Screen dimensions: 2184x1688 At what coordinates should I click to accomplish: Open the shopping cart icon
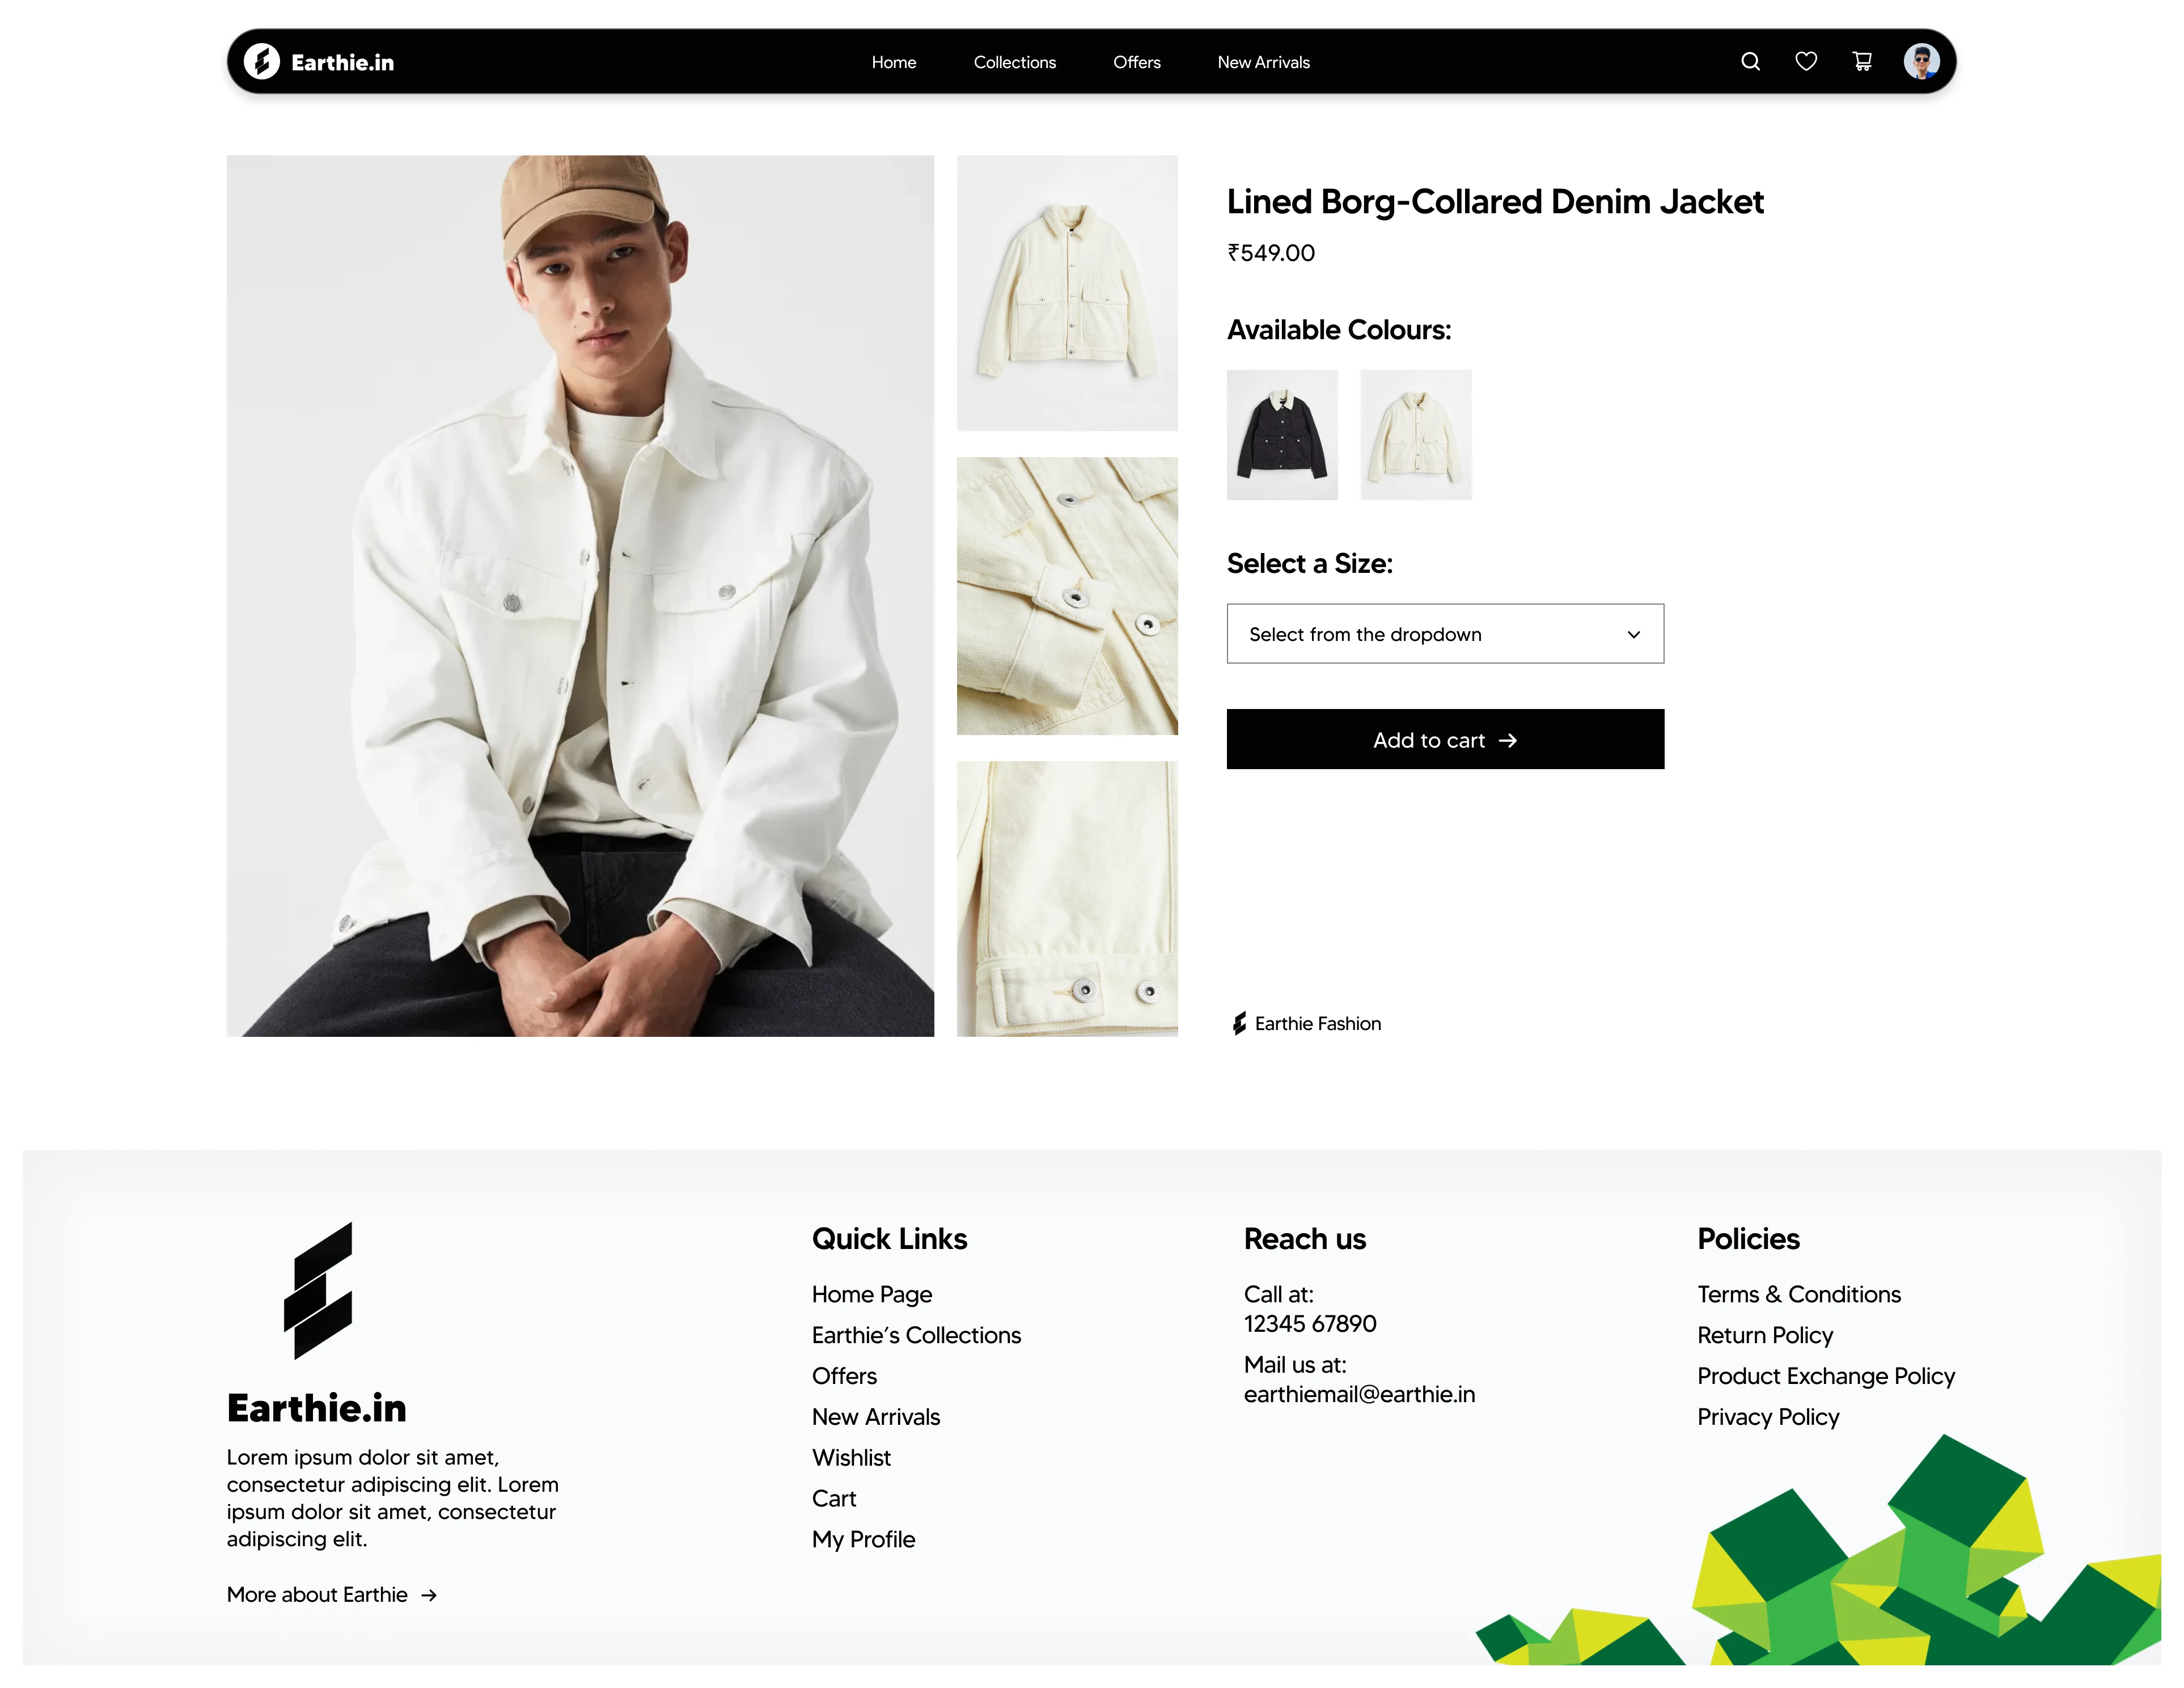[1862, 62]
